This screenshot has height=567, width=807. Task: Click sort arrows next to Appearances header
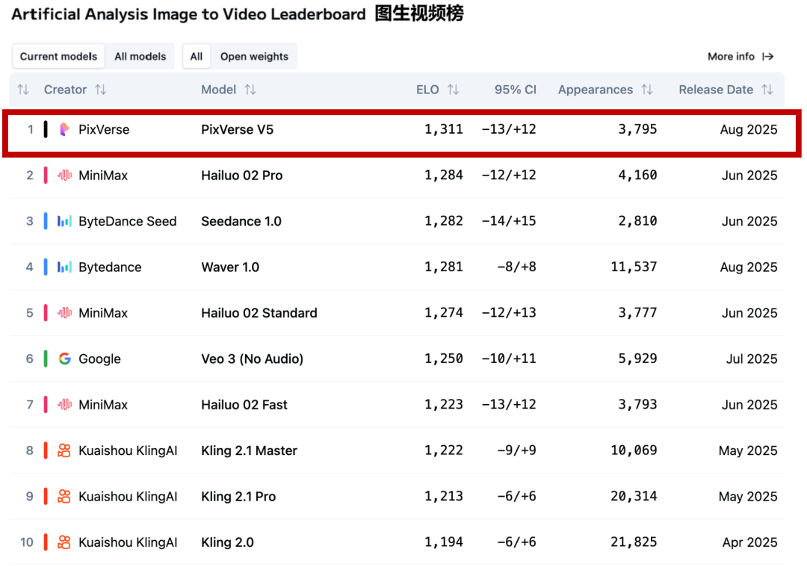(x=647, y=90)
